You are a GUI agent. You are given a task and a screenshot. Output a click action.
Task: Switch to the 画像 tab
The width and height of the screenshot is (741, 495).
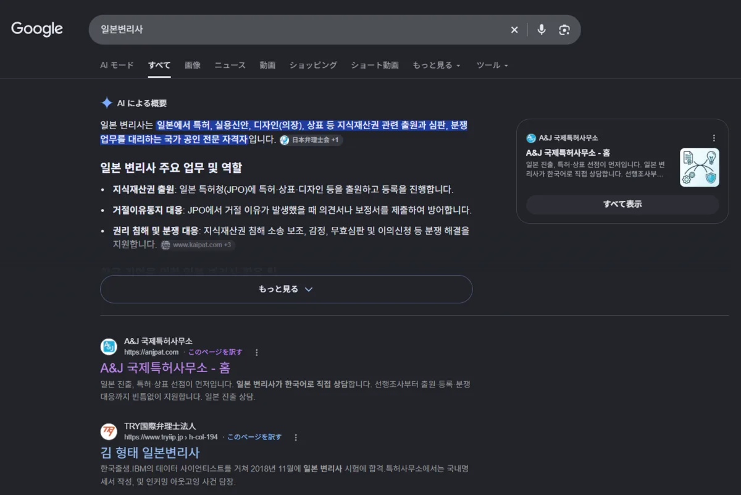coord(193,65)
